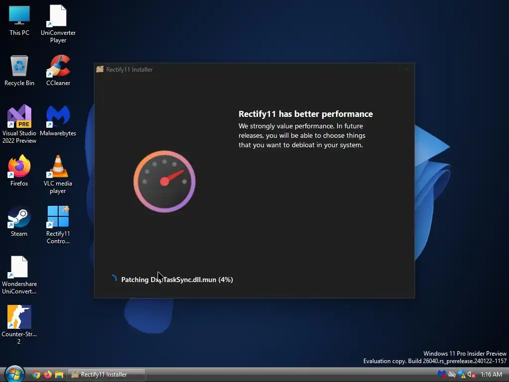Select the Rectify11 Control Center shortcut
The image size is (509, 382).
[58, 225]
